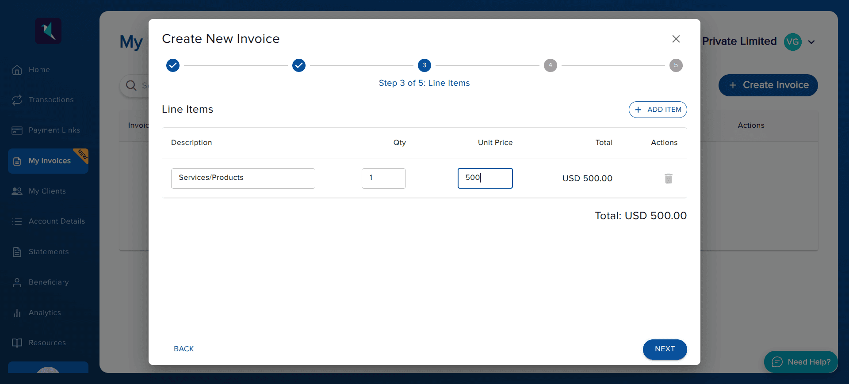
Task: Open My Clients section
Action: point(47,191)
